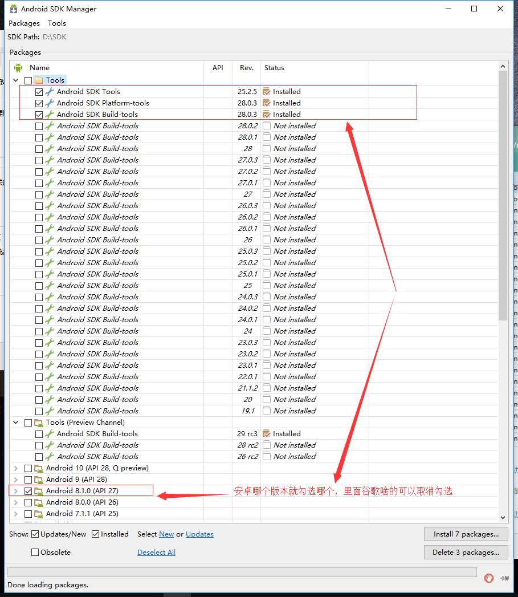
Task: Click the log icon at the bottom-right corner
Action: click(x=505, y=578)
